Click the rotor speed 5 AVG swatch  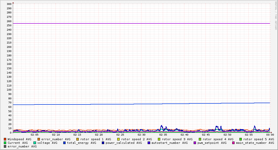click(x=241, y=139)
